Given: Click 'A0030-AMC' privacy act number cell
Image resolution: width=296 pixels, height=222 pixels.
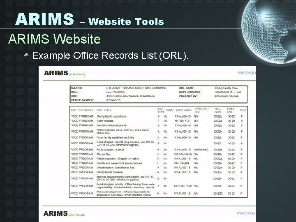Looking at the screenshot, I should 201,150.
